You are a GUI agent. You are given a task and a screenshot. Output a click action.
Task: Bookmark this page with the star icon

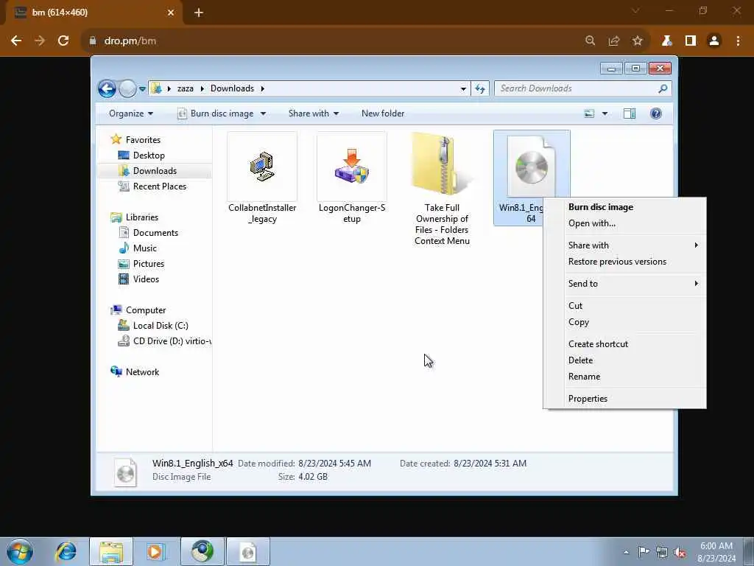pyautogui.click(x=638, y=41)
